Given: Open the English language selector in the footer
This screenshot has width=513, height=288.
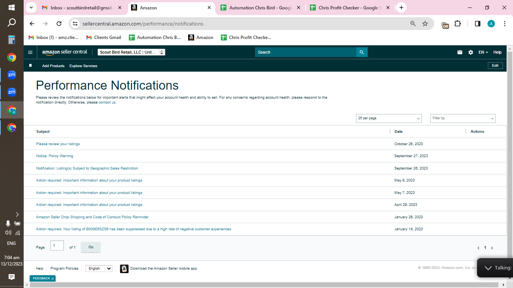Looking at the screenshot, I should pyautogui.click(x=99, y=268).
